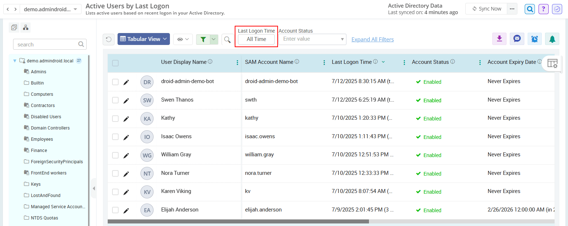568x226 pixels.
Task: Collapse the demo.admindroid.local tree node
Action: (14, 61)
